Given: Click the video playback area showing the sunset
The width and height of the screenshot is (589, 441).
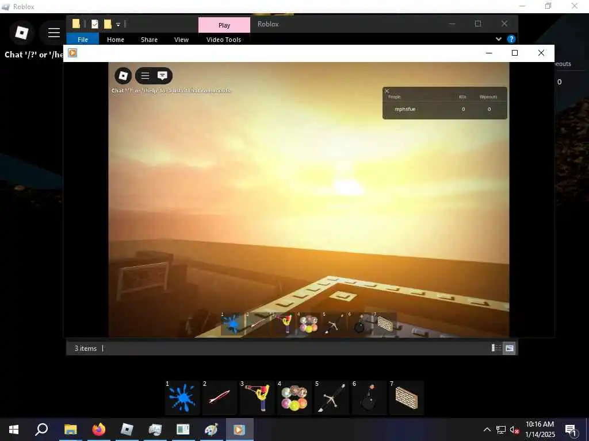Looking at the screenshot, I should [309, 199].
